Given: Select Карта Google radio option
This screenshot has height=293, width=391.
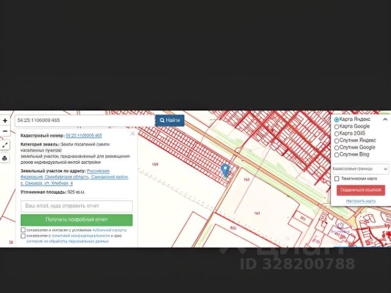Looking at the screenshot, I should coord(337,127).
